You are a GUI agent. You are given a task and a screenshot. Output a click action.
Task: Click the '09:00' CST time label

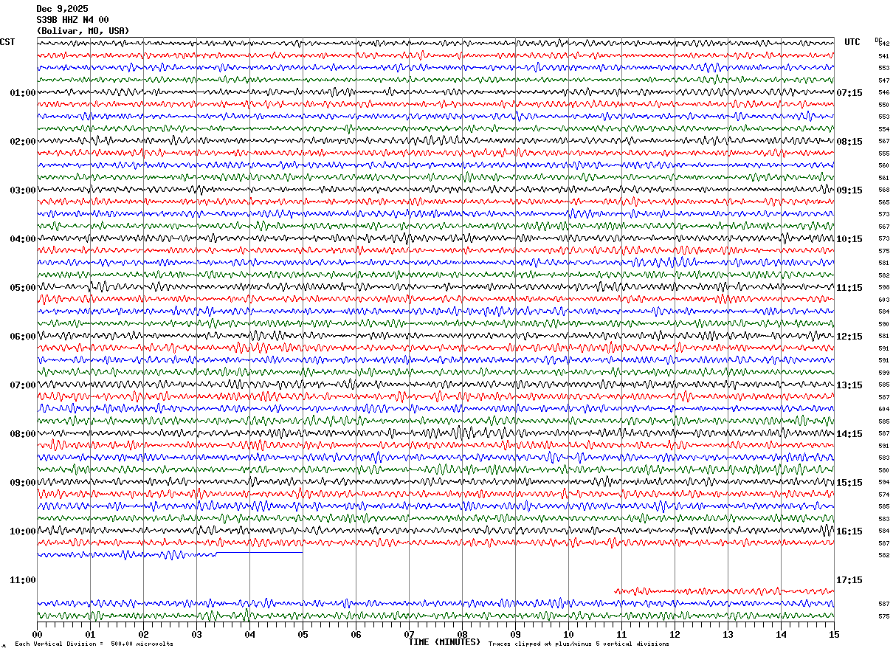pos(23,483)
